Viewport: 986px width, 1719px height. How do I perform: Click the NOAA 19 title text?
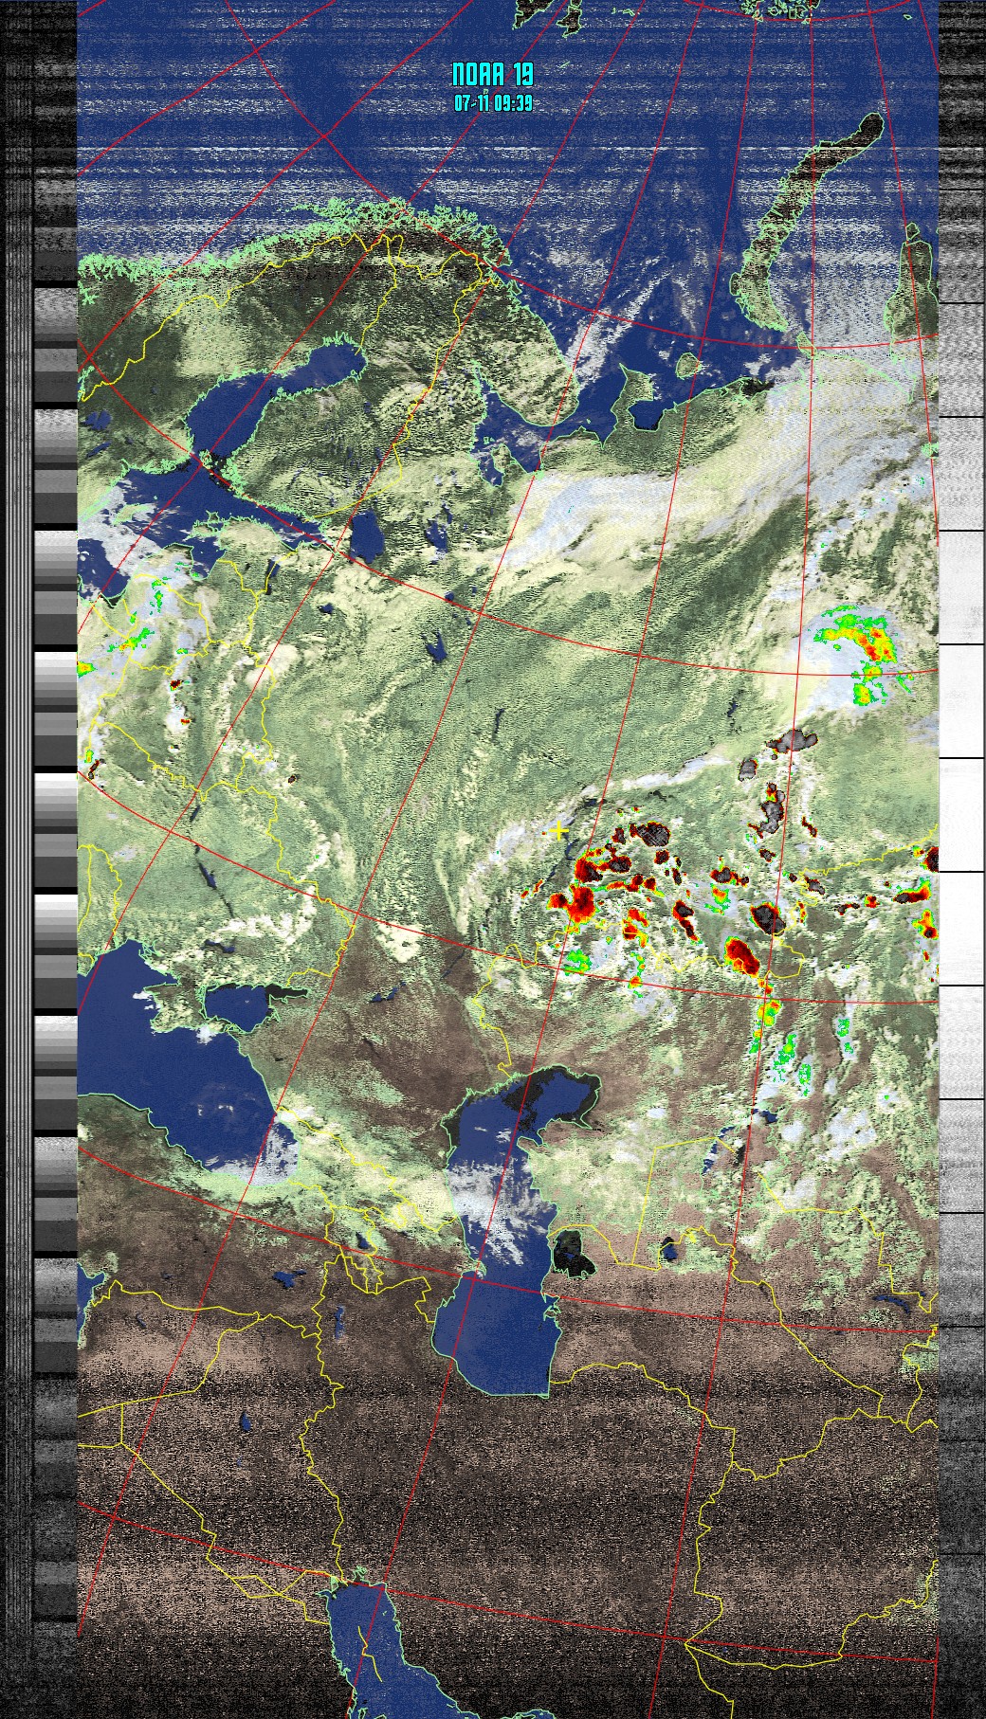pyautogui.click(x=492, y=75)
